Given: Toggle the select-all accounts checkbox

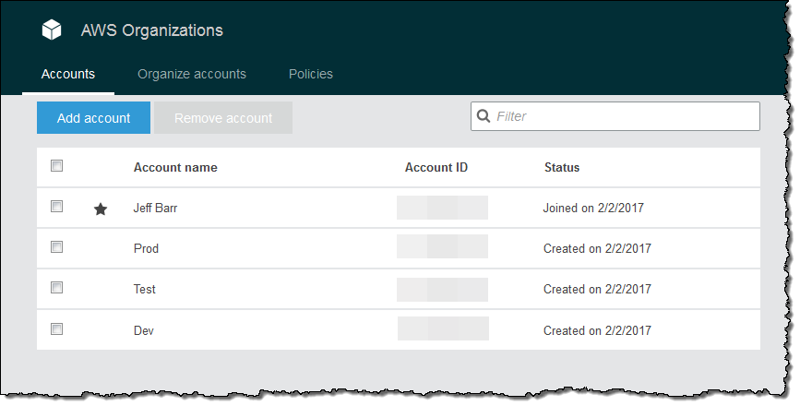Looking at the screenshot, I should click(x=57, y=166).
